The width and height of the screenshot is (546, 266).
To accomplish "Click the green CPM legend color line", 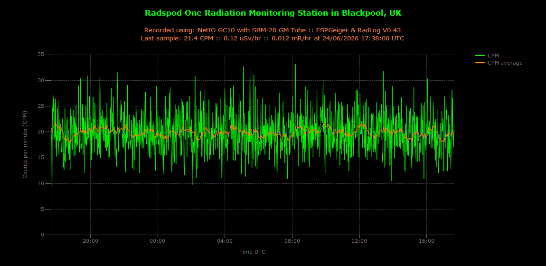I will click(x=480, y=56).
